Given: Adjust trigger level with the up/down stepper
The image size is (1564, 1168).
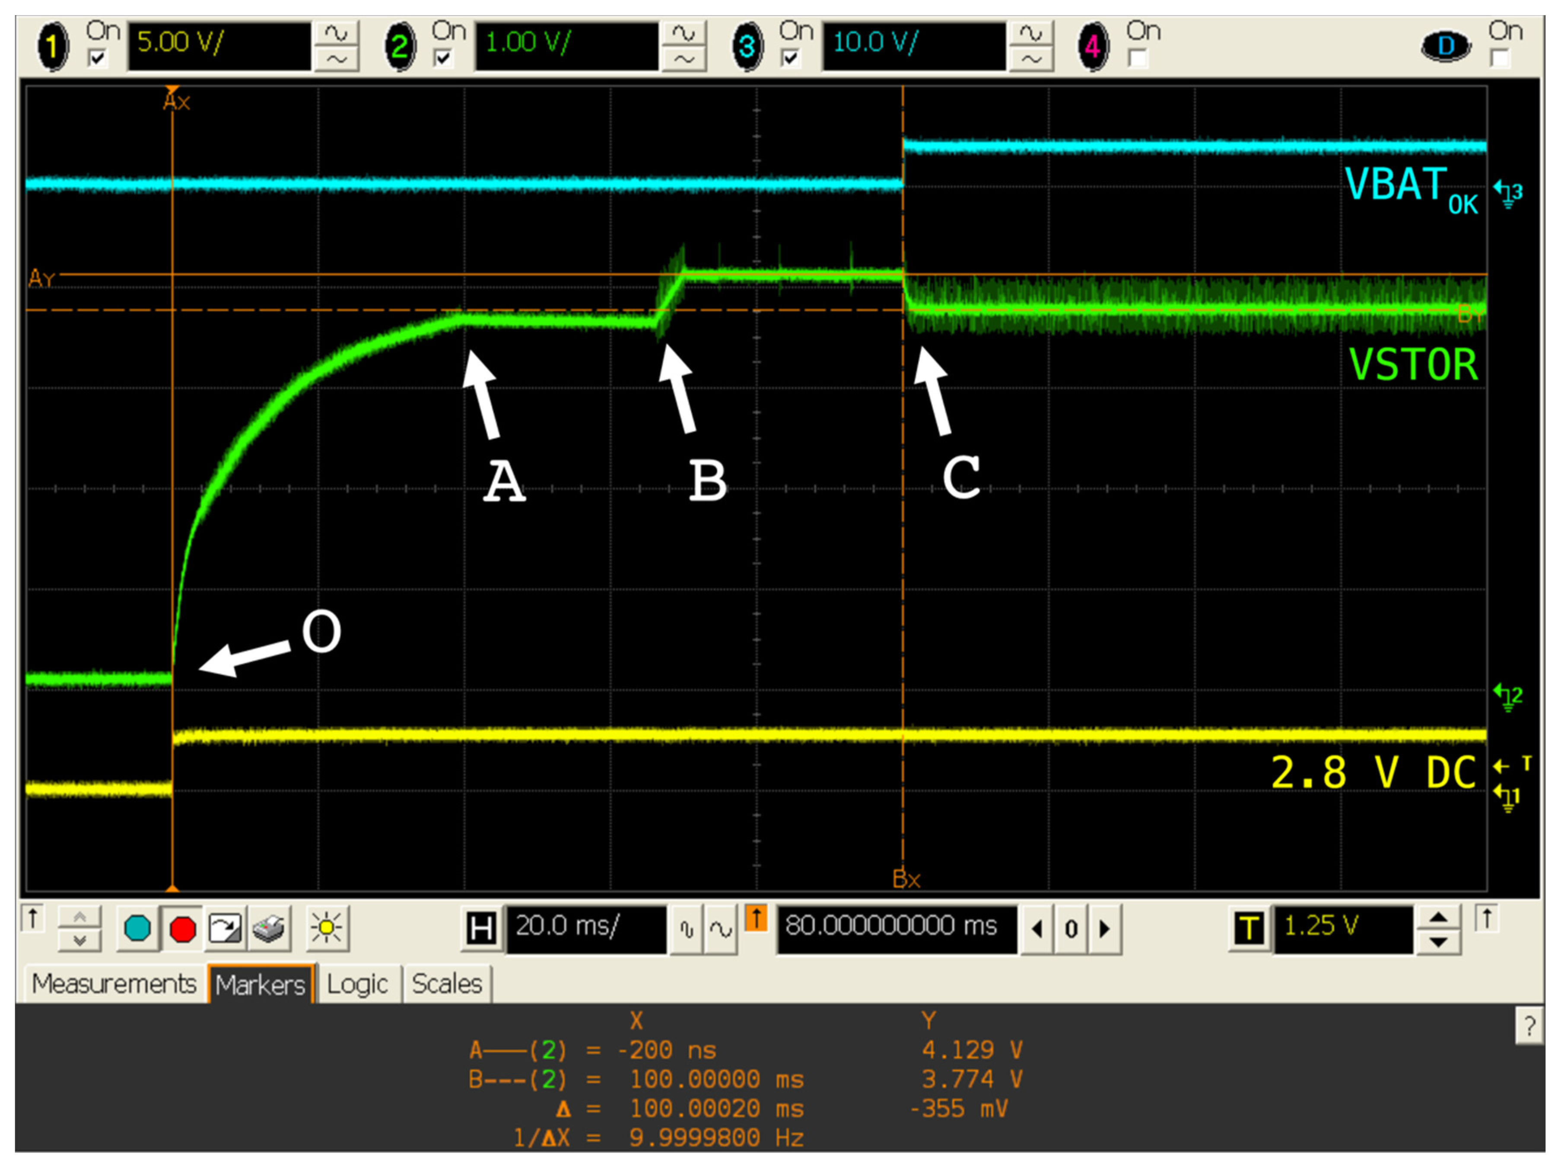Looking at the screenshot, I should tap(1438, 929).
